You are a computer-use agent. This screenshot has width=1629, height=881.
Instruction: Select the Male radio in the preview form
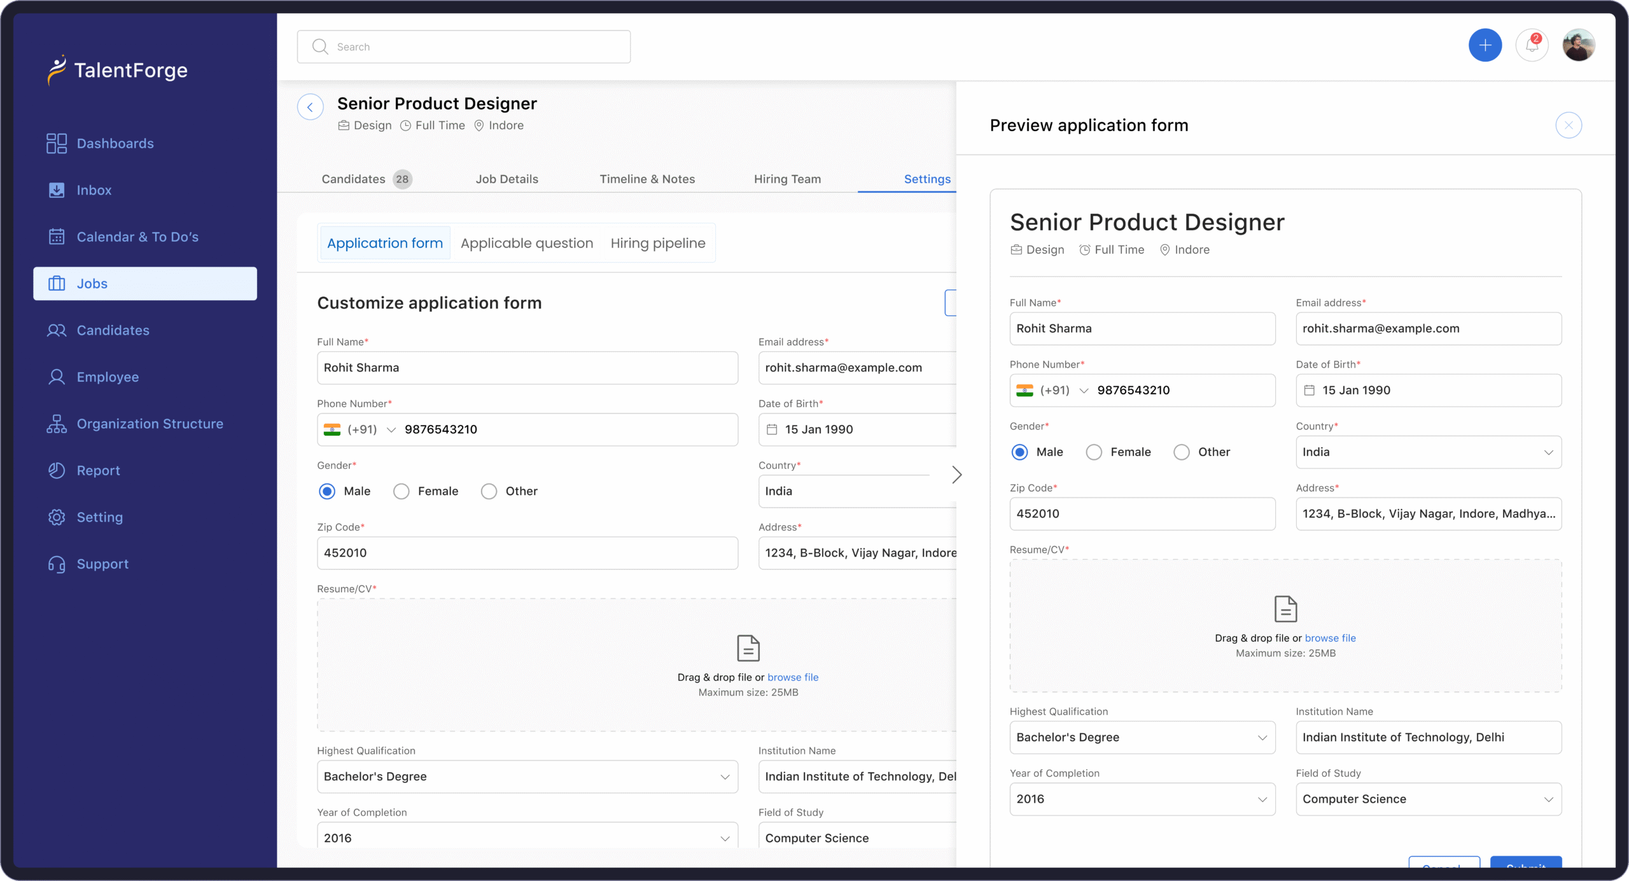point(1019,452)
